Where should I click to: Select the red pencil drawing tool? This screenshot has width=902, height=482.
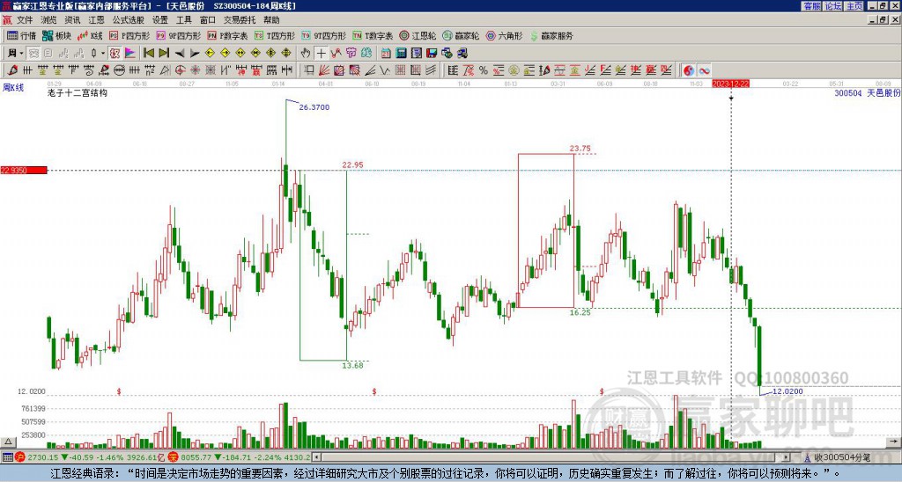[x=12, y=70]
